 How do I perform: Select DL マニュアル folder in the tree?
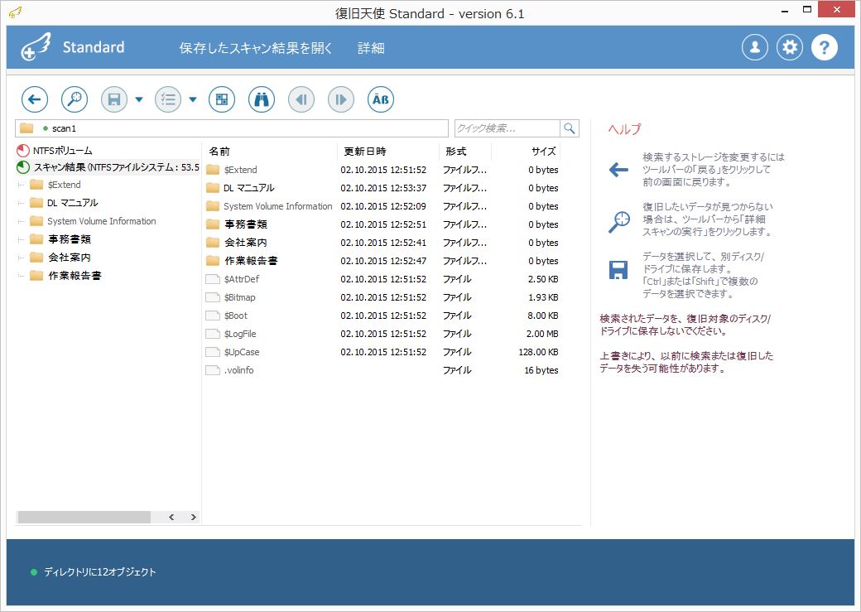pyautogui.click(x=65, y=203)
